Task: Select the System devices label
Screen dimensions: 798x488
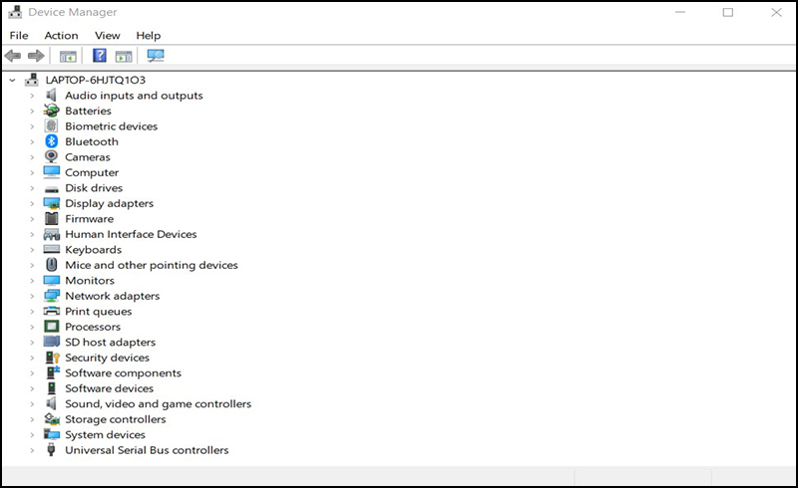Action: (x=106, y=434)
